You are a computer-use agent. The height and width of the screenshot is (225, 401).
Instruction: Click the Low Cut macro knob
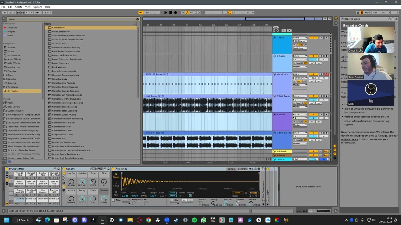click(71, 182)
